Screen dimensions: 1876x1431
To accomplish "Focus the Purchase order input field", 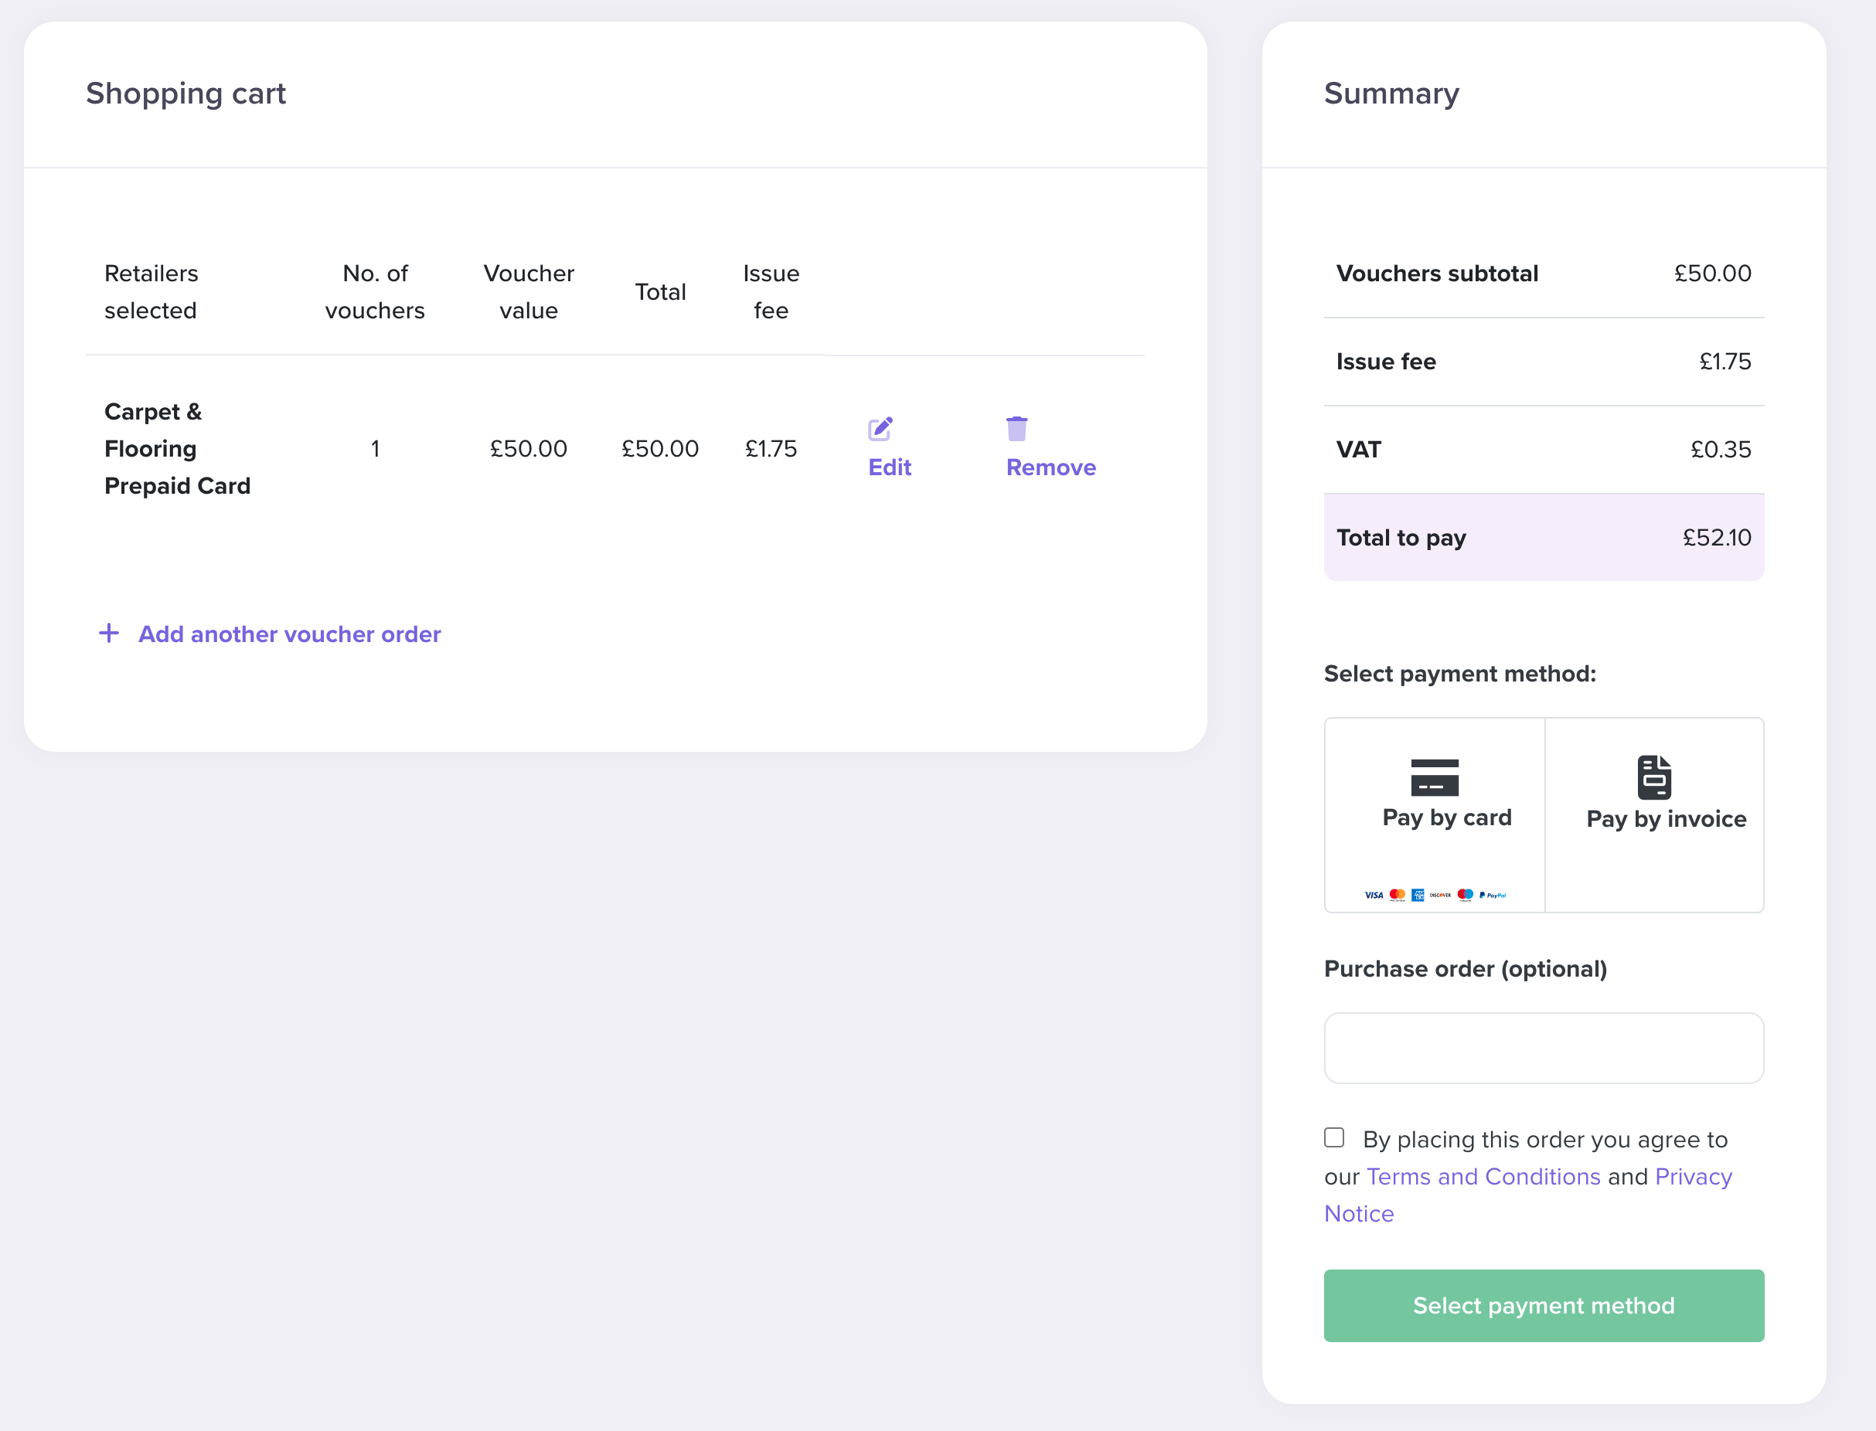I will pyautogui.click(x=1544, y=1048).
